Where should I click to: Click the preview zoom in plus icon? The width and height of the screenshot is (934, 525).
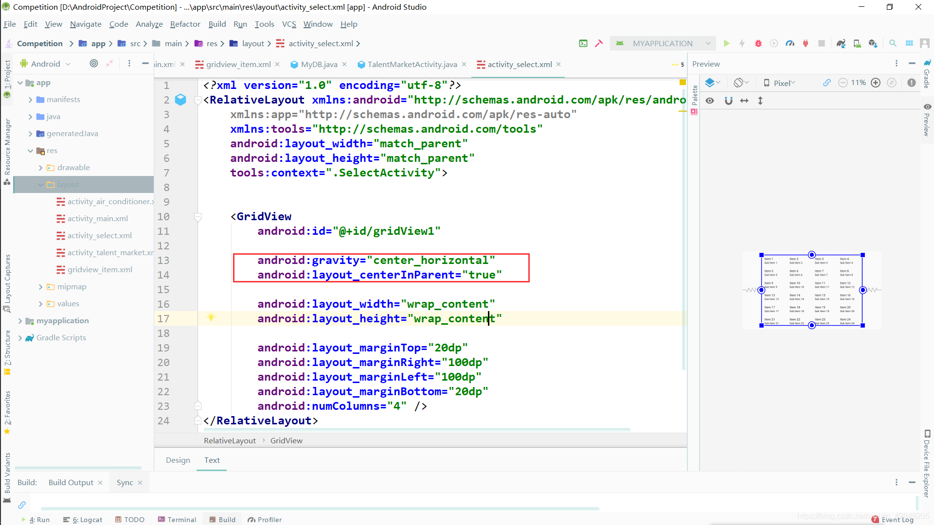(x=876, y=83)
